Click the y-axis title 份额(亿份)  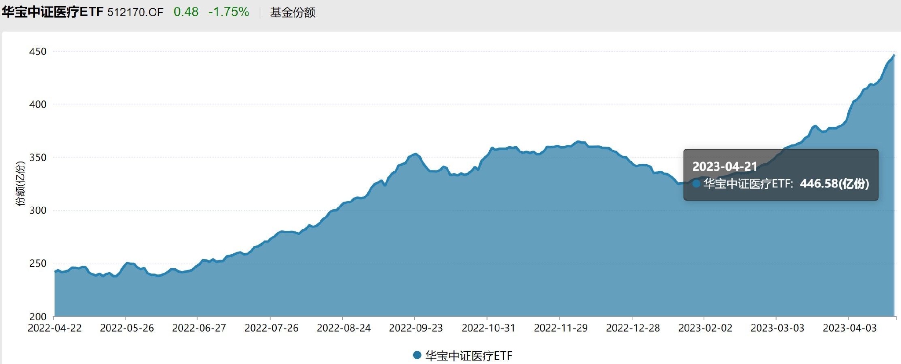point(20,184)
